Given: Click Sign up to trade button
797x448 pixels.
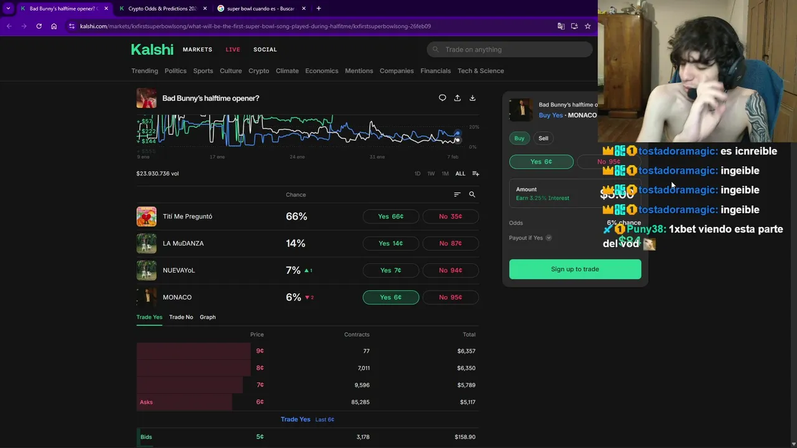Looking at the screenshot, I should tap(575, 269).
